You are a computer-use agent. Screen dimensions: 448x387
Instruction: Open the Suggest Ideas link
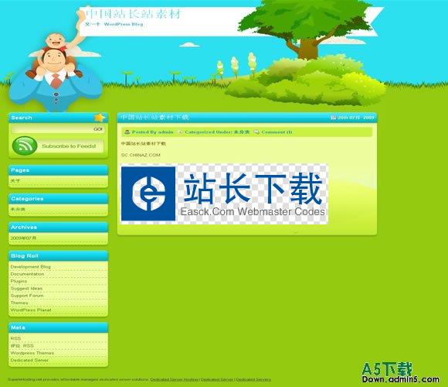[26, 288]
